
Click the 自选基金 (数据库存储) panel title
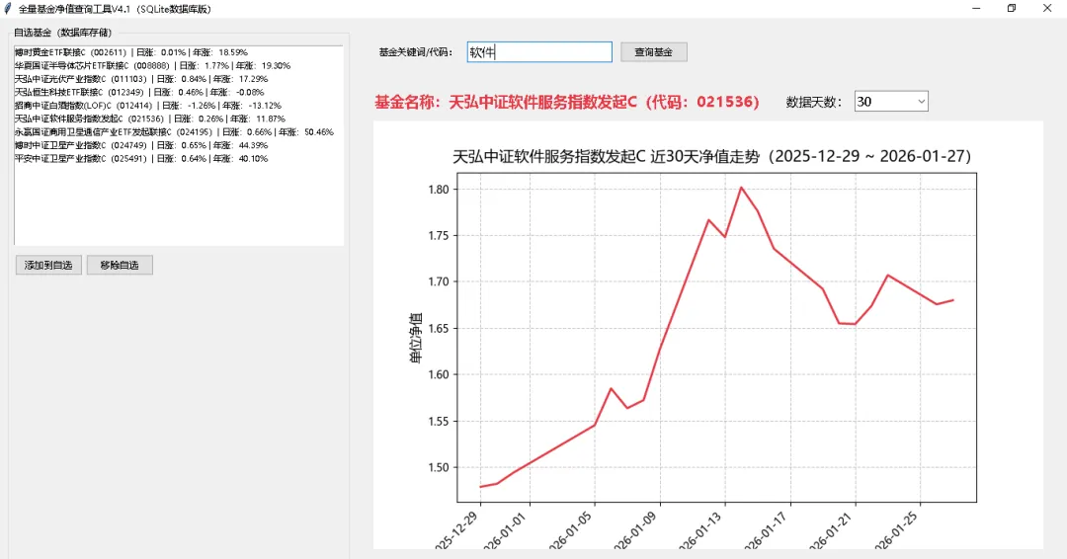coord(62,33)
